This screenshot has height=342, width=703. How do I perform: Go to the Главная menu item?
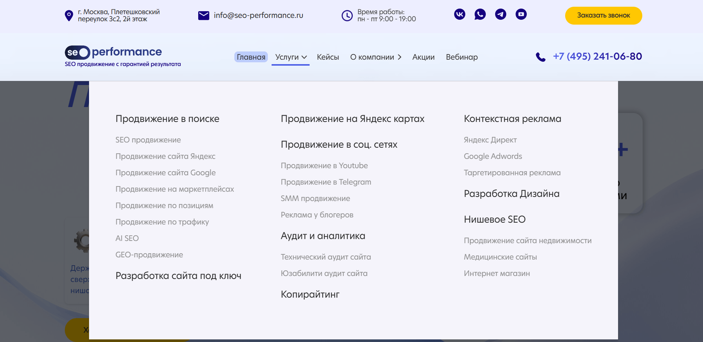[251, 57]
